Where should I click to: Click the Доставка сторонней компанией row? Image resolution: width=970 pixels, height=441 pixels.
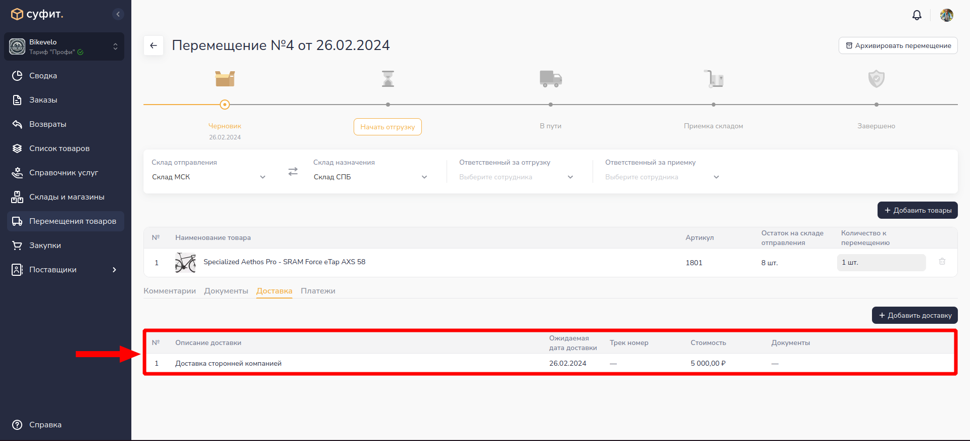pyautogui.click(x=550, y=363)
